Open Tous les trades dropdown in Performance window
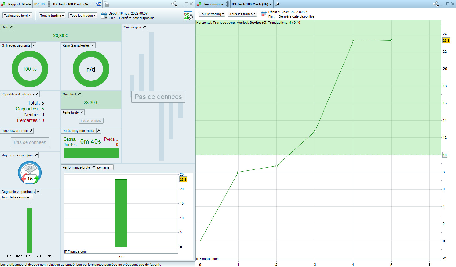The image size is (456, 267). pos(243,14)
